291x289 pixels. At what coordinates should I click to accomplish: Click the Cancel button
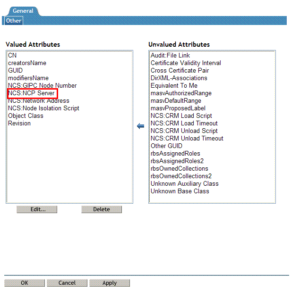tap(67, 283)
